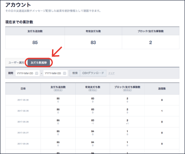Click ブロック/友だち解除数 (前日比) header in daily table
Viewport: 185px width, 154px height.
(x=127, y=88)
